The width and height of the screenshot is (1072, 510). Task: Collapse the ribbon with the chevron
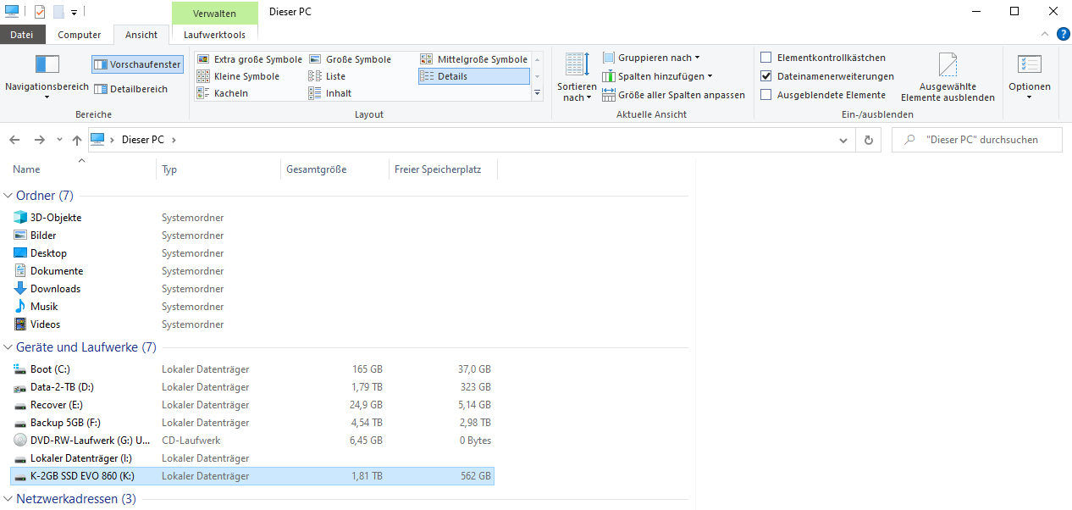(1046, 34)
